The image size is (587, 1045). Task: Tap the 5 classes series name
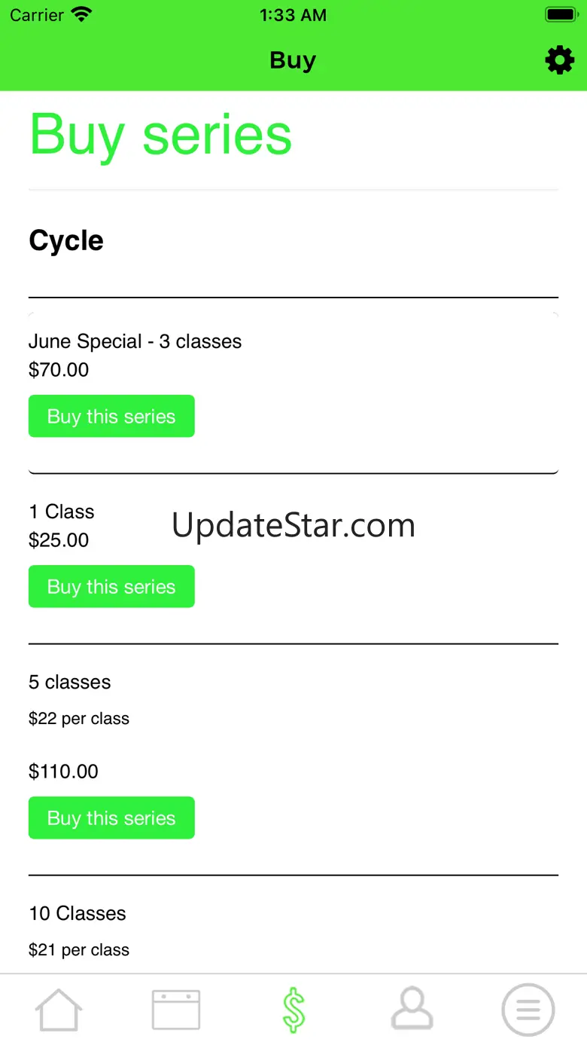coord(69,682)
